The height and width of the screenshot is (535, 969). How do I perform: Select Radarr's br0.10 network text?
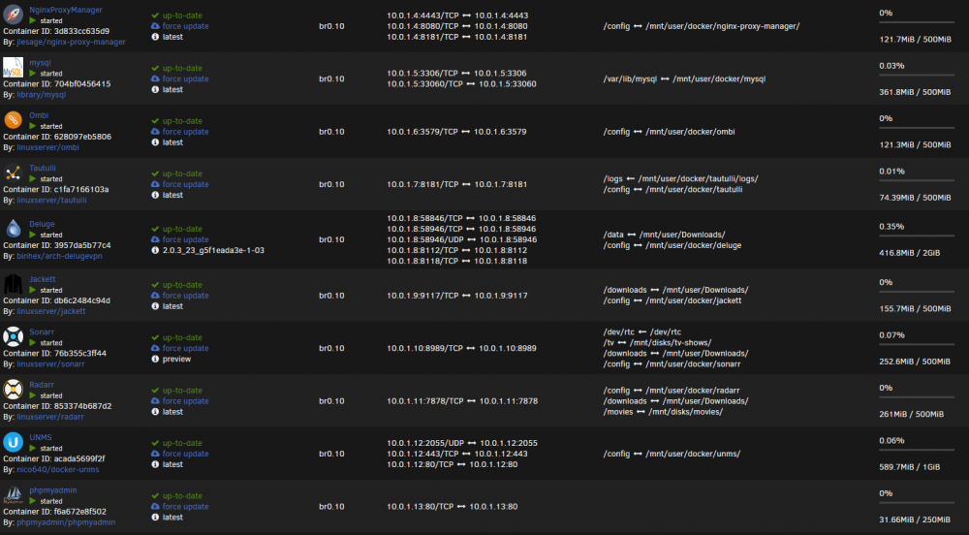click(331, 401)
